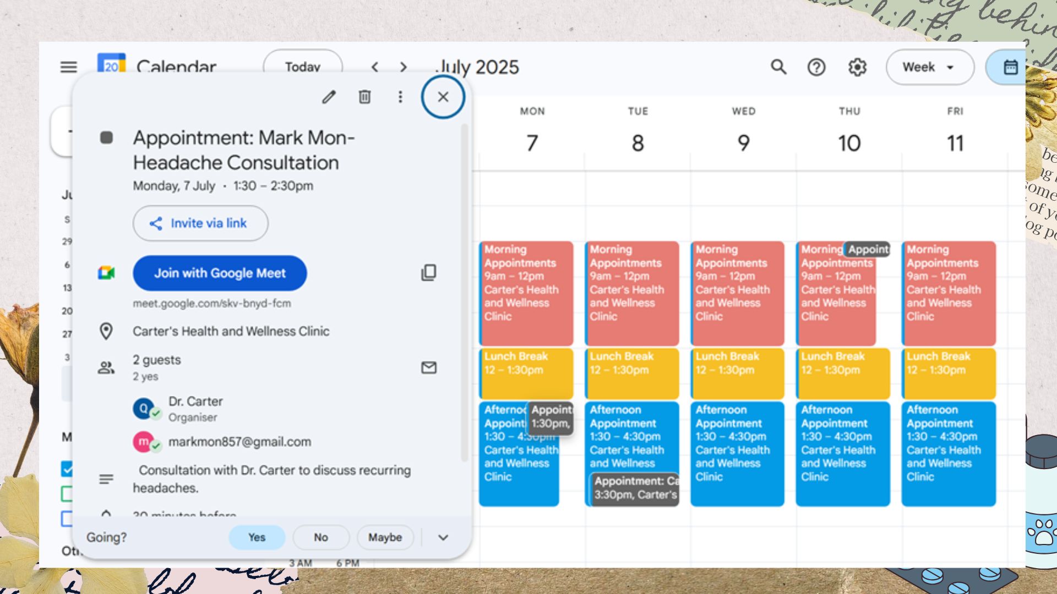This screenshot has width=1057, height=594.
Task: Open Wednesday's Lunch Break event
Action: click(x=737, y=373)
